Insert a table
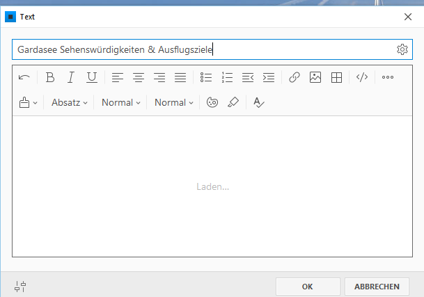 [337, 78]
